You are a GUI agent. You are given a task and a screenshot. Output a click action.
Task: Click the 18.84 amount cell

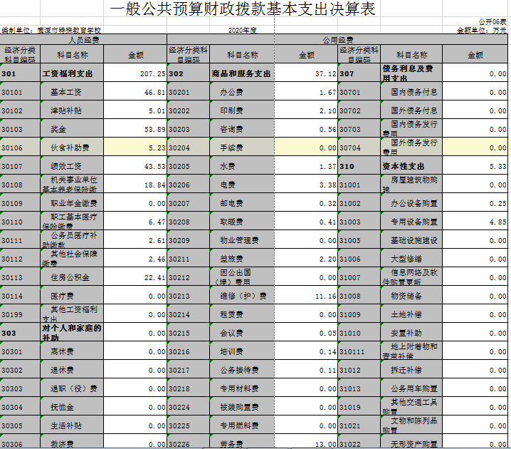(x=135, y=184)
